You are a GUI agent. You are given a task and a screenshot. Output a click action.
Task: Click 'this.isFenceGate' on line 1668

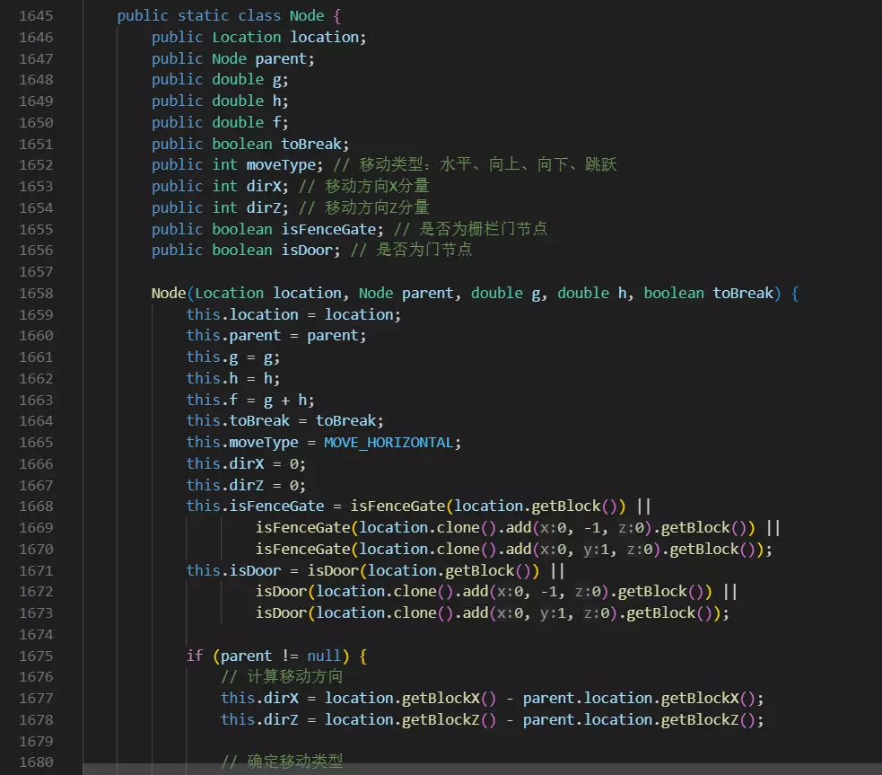256,506
